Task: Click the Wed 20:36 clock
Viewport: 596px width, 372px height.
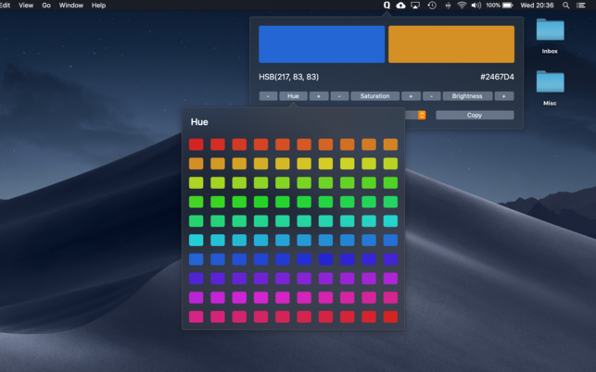Action: [537, 6]
